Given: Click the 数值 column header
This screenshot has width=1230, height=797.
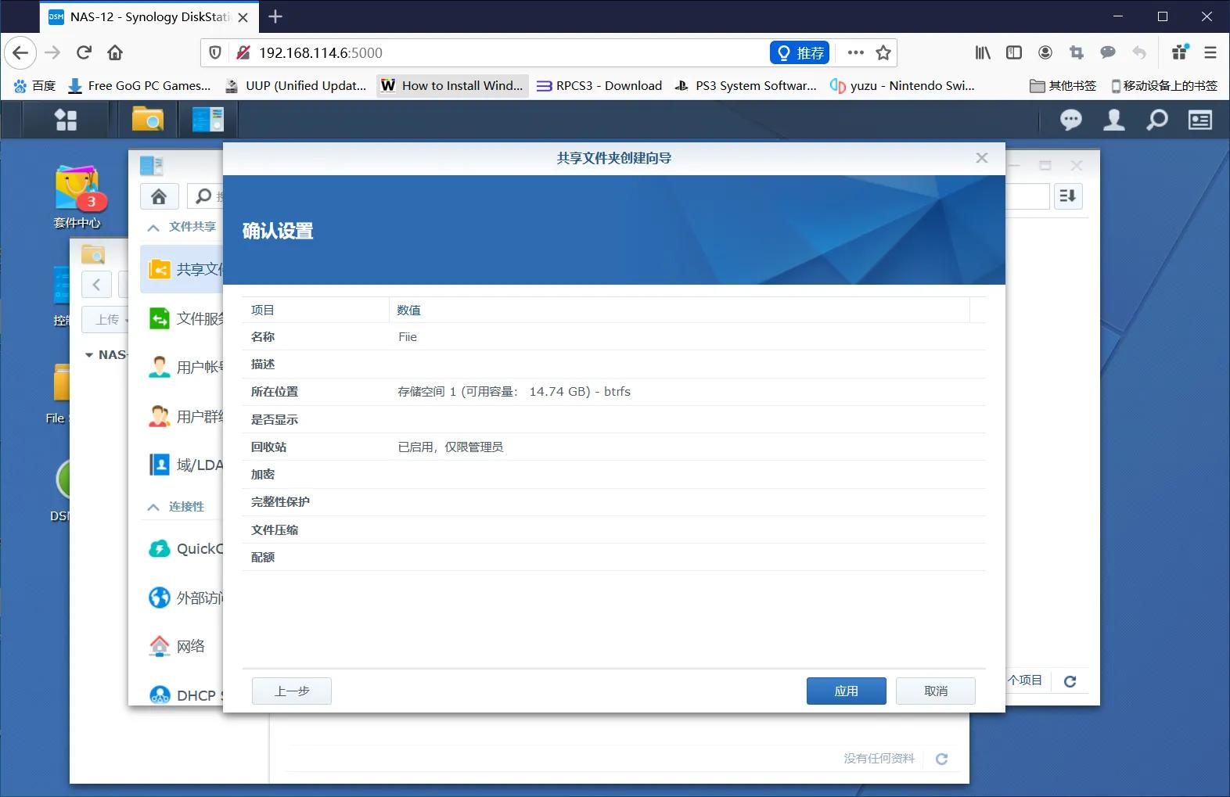Looking at the screenshot, I should coord(679,310).
